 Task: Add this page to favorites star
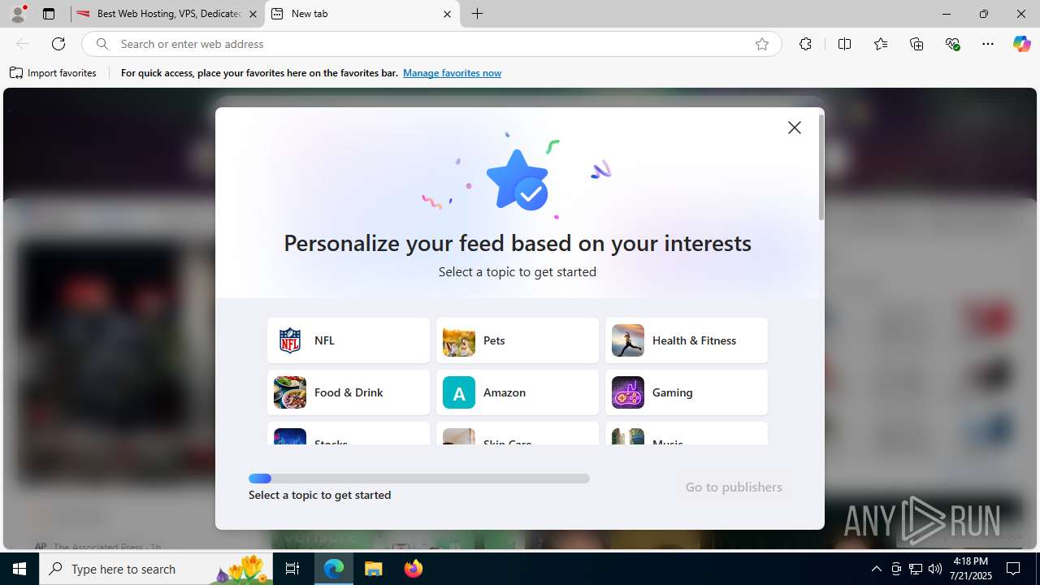coord(762,44)
